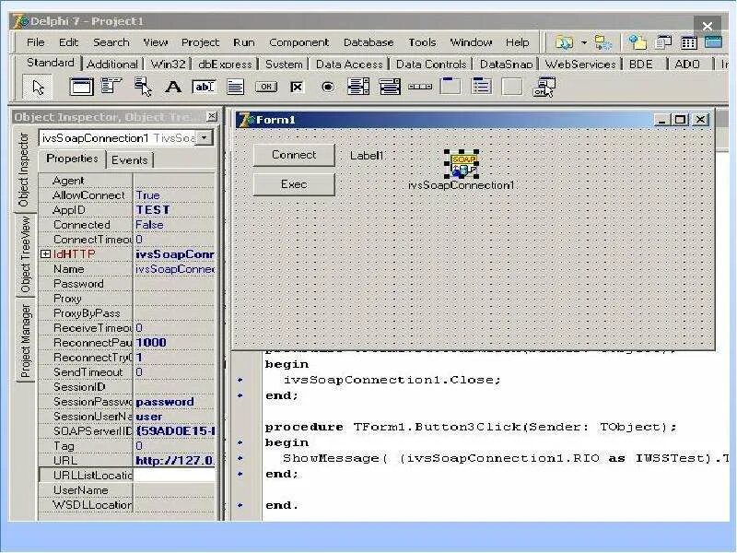Viewport: 737px width, 553px height.
Task: Select the ScrollBar component icon
Action: (420, 87)
